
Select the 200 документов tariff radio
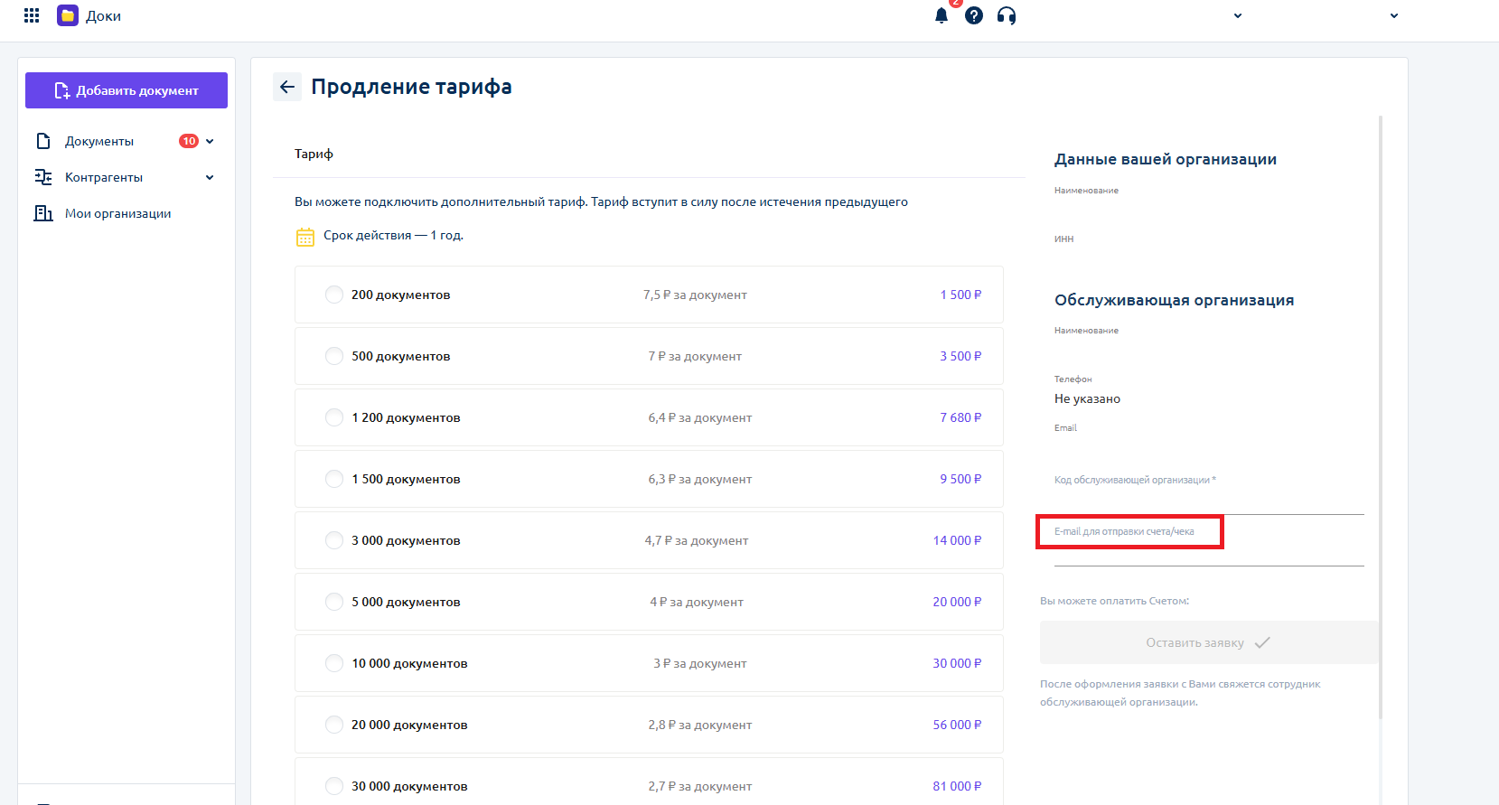click(334, 295)
